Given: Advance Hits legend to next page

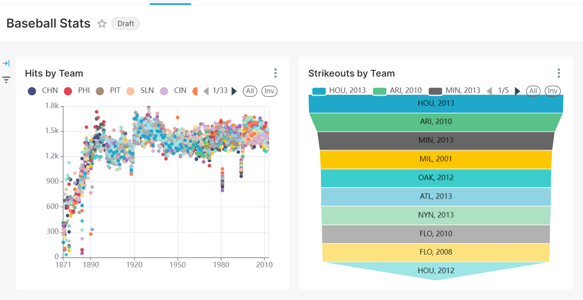Looking at the screenshot, I should point(234,91).
